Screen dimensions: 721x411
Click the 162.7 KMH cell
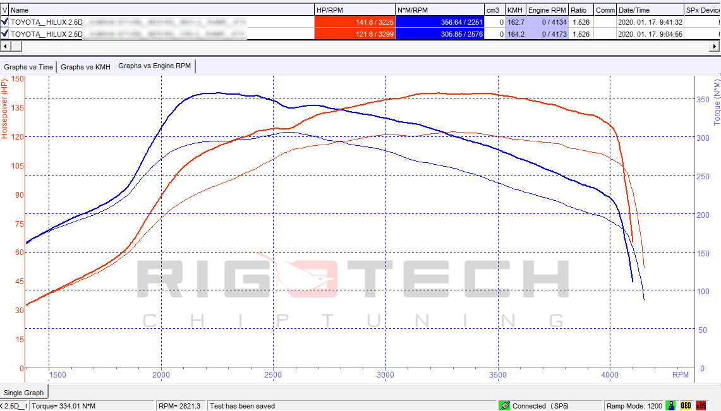tap(516, 21)
